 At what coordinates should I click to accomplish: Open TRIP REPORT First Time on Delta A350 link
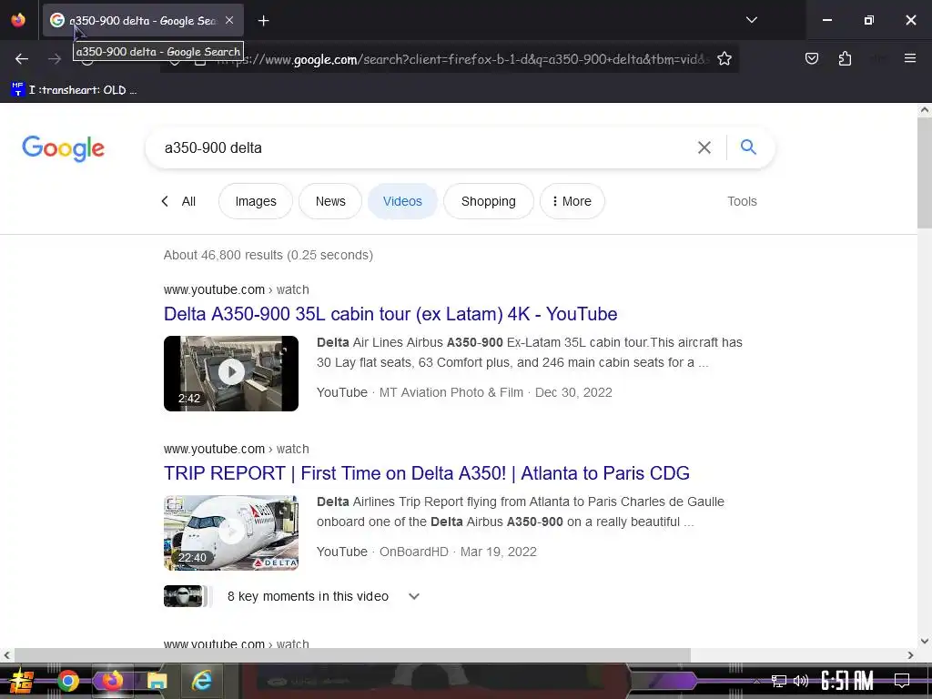pyautogui.click(x=427, y=473)
